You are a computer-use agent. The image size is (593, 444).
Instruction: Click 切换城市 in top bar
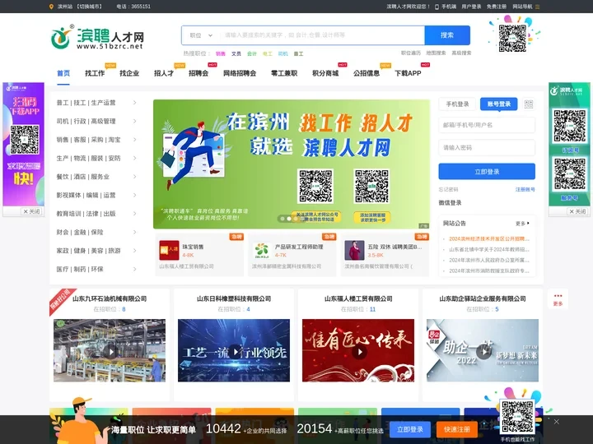(x=89, y=7)
